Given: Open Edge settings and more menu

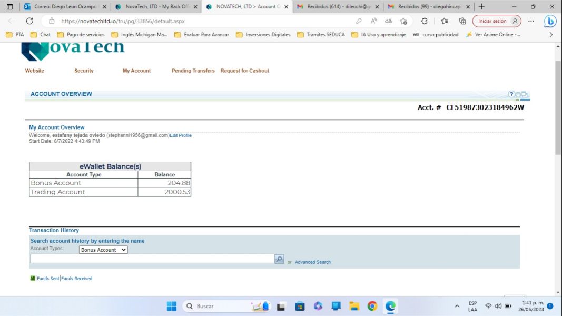Looking at the screenshot, I should pos(531,21).
